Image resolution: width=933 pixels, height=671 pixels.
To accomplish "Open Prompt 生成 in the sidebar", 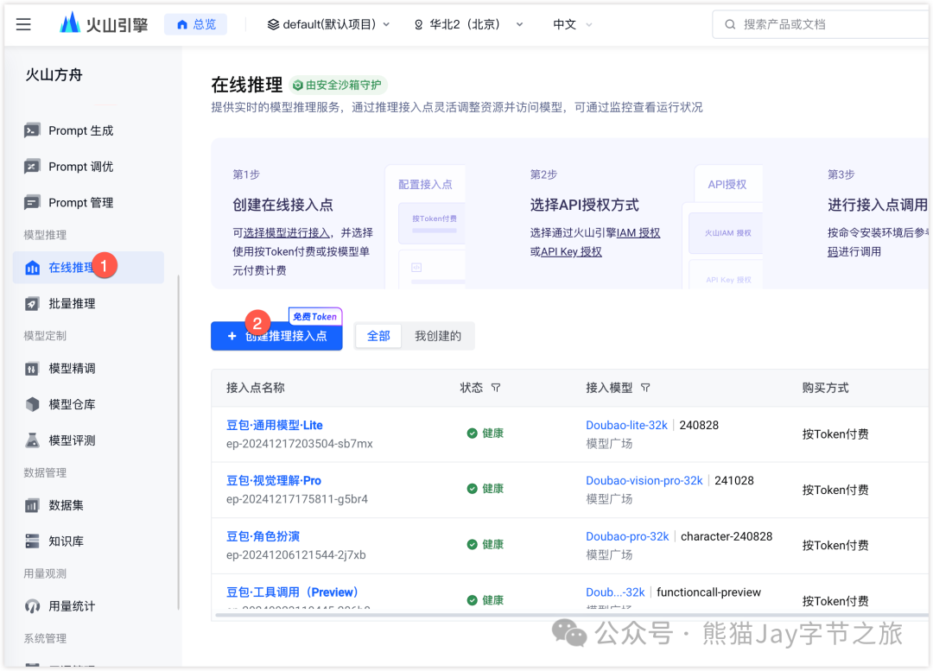I will tap(81, 130).
